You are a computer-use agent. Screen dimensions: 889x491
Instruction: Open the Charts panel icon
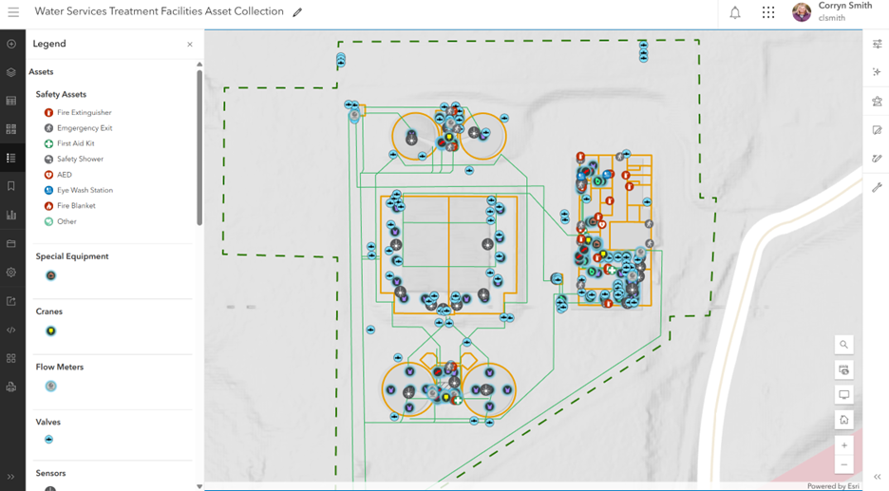[10, 215]
